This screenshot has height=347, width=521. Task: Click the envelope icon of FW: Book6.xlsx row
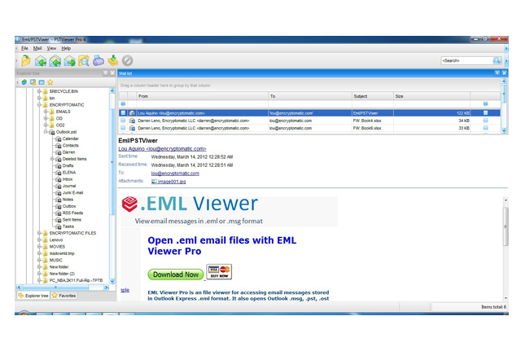pyautogui.click(x=132, y=128)
